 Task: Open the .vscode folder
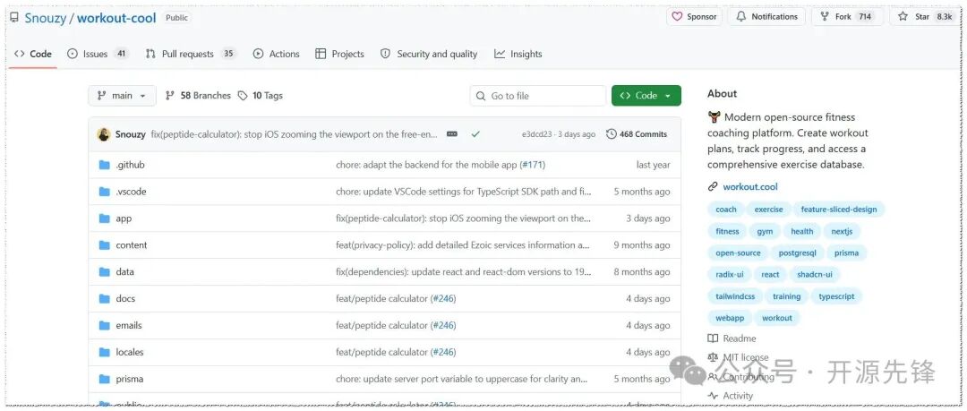[x=131, y=192]
